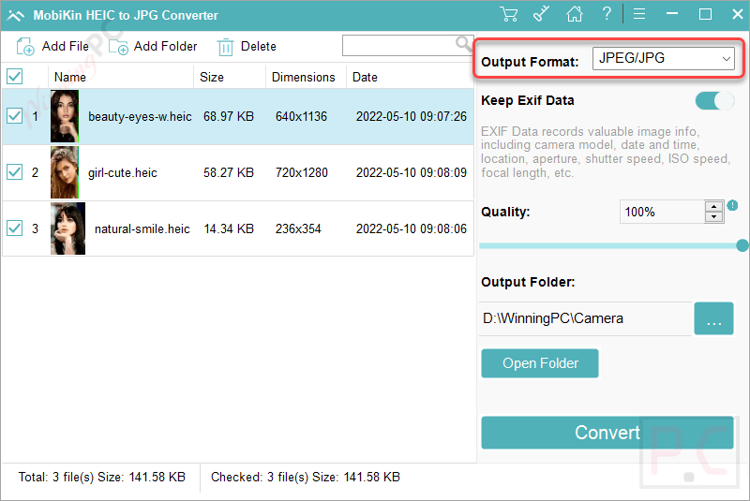Image resolution: width=750 pixels, height=501 pixels.
Task: Click the Open Folder button
Action: pyautogui.click(x=540, y=363)
